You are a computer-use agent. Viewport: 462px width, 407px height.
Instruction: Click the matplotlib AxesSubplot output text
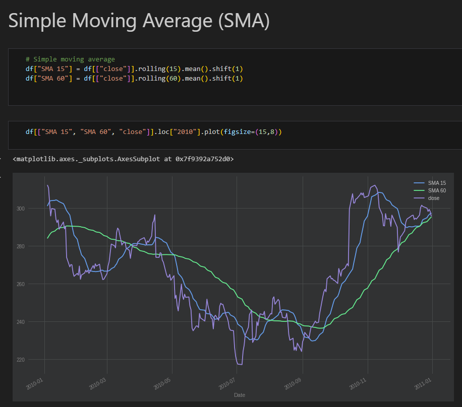point(123,159)
